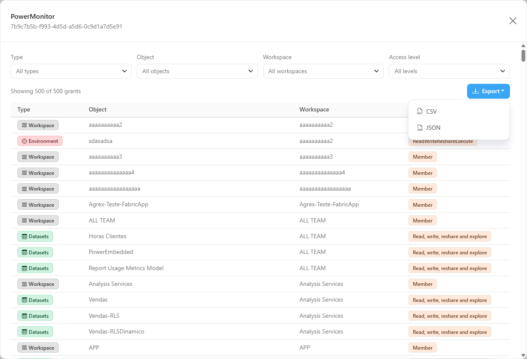Select object name Vendas-RLS
Image resolution: width=527 pixels, height=359 pixels.
[104, 316]
